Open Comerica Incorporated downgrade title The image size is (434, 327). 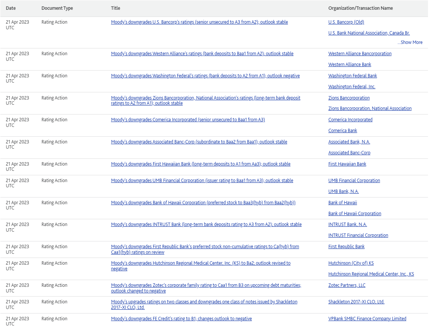pyautogui.click(x=188, y=120)
